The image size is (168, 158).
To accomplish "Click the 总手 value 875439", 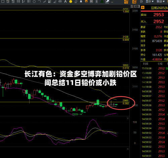I will pos(157,41).
